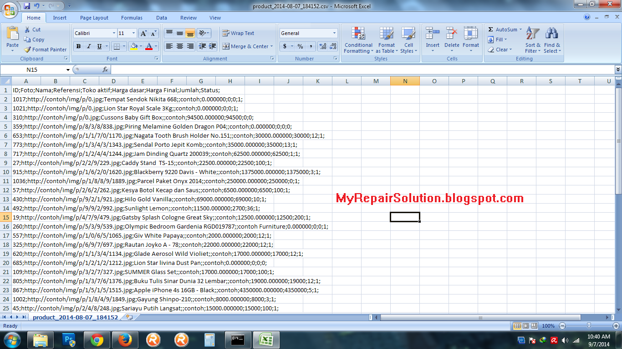Screen dimensions: 622x349
Task: Open Cell Styles gallery
Action: [408, 40]
